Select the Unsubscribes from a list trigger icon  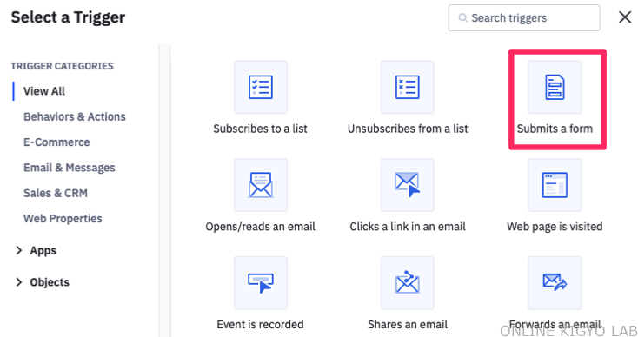coord(408,87)
